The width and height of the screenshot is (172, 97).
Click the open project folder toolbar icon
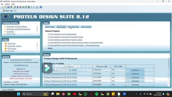coord(5,7)
